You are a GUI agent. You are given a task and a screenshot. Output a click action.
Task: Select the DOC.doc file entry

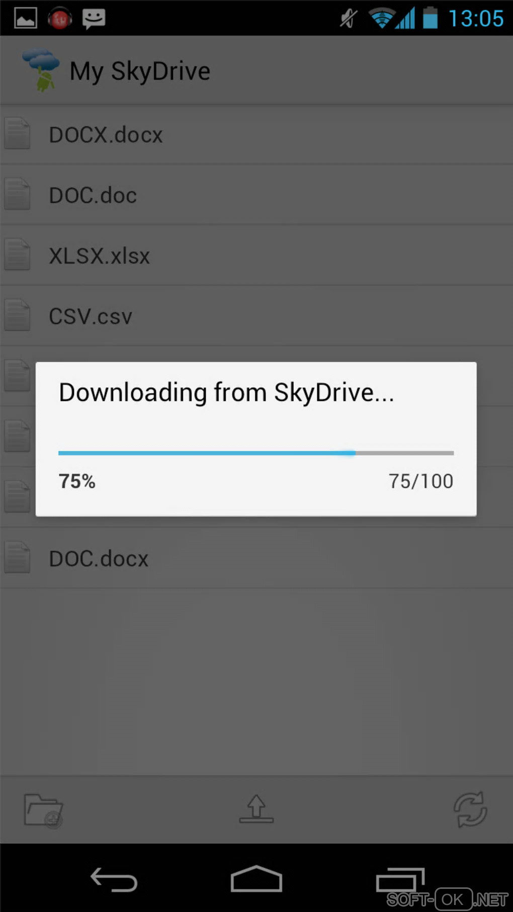click(x=256, y=195)
